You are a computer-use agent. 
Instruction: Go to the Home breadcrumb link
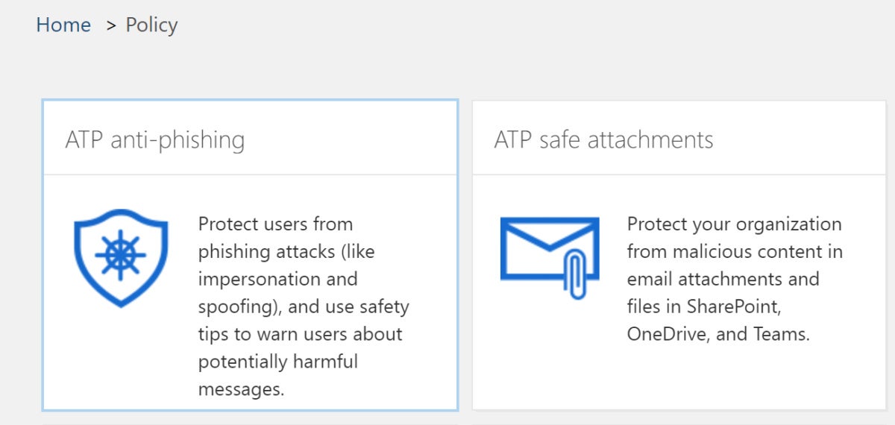click(x=63, y=25)
